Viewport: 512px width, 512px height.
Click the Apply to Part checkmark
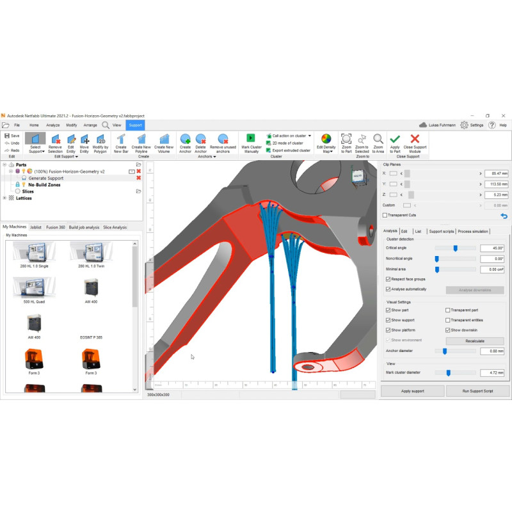tap(395, 140)
